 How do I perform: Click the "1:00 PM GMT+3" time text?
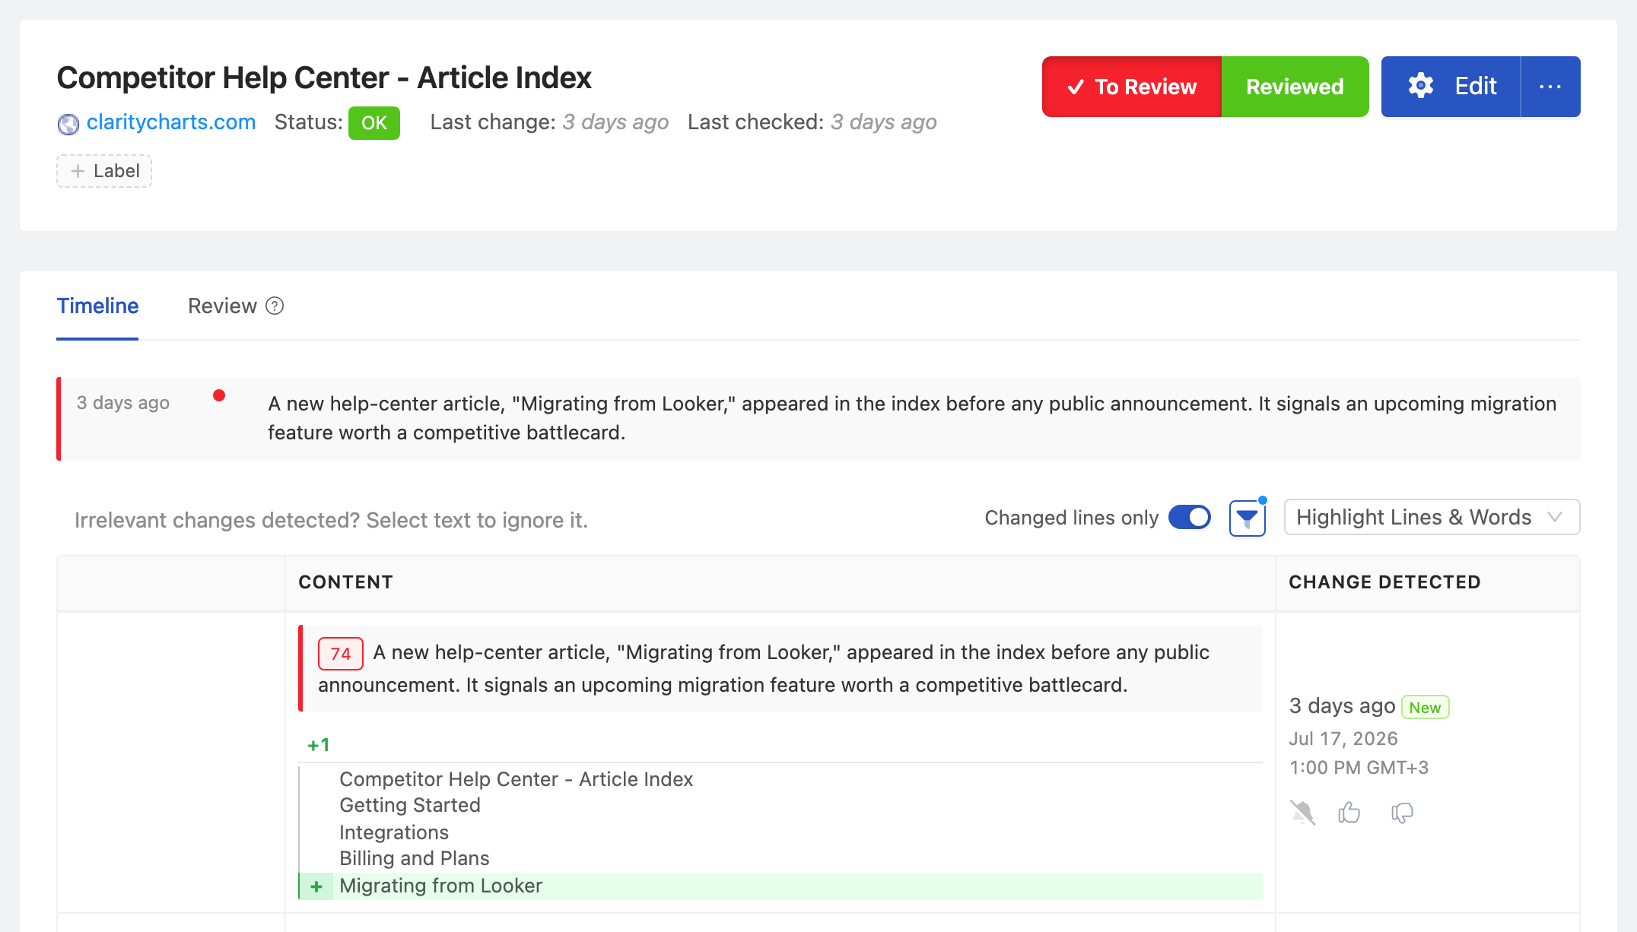(1359, 768)
